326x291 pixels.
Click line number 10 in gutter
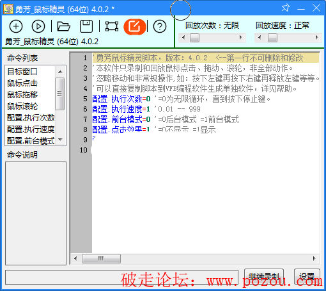84,150
